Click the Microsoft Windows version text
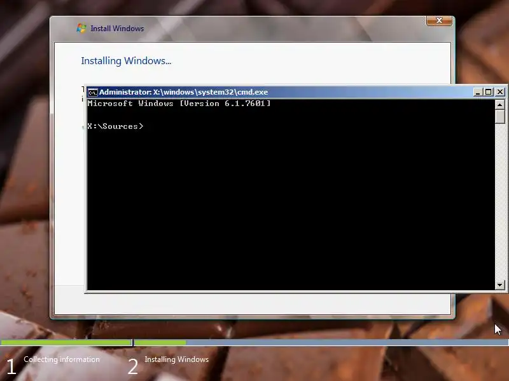 (x=179, y=104)
